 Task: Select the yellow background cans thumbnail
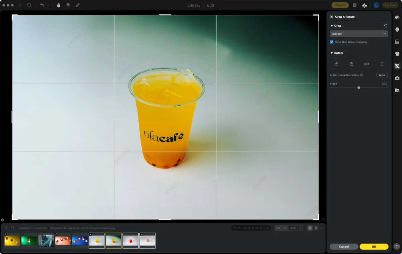12,241
